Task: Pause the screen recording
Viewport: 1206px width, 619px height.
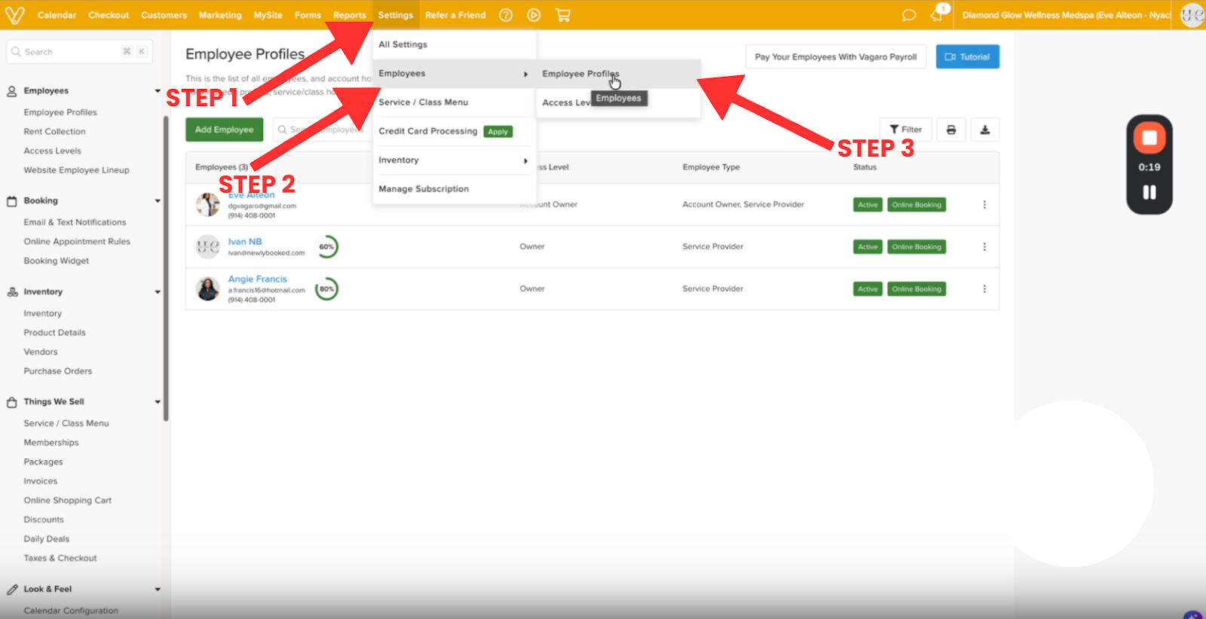Action: (1149, 192)
